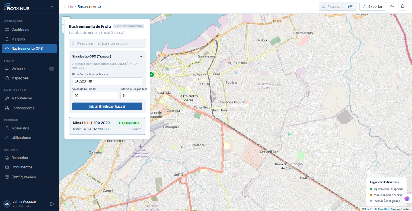Click the Rastreamento de Frota heading
The height and width of the screenshot is (211, 412).
90,26
